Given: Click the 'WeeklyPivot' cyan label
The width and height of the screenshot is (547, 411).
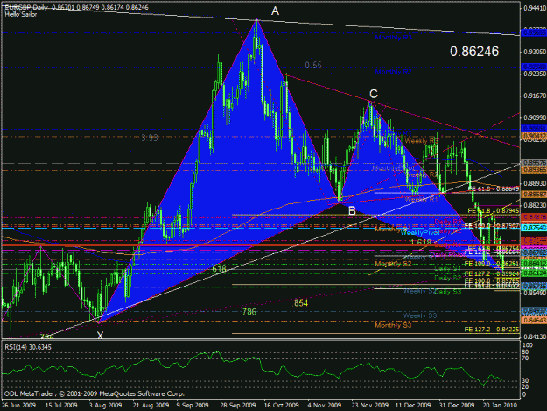Looking at the screenshot, I should (420, 232).
